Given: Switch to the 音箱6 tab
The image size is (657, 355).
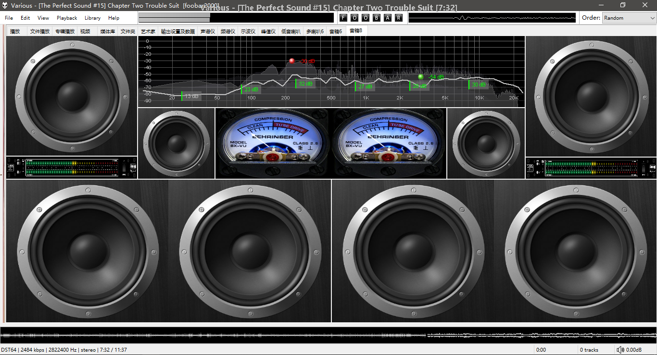Looking at the screenshot, I should click(x=336, y=31).
